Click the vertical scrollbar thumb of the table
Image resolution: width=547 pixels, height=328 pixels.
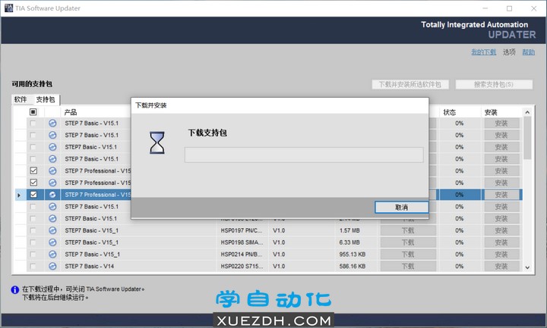coord(527,138)
